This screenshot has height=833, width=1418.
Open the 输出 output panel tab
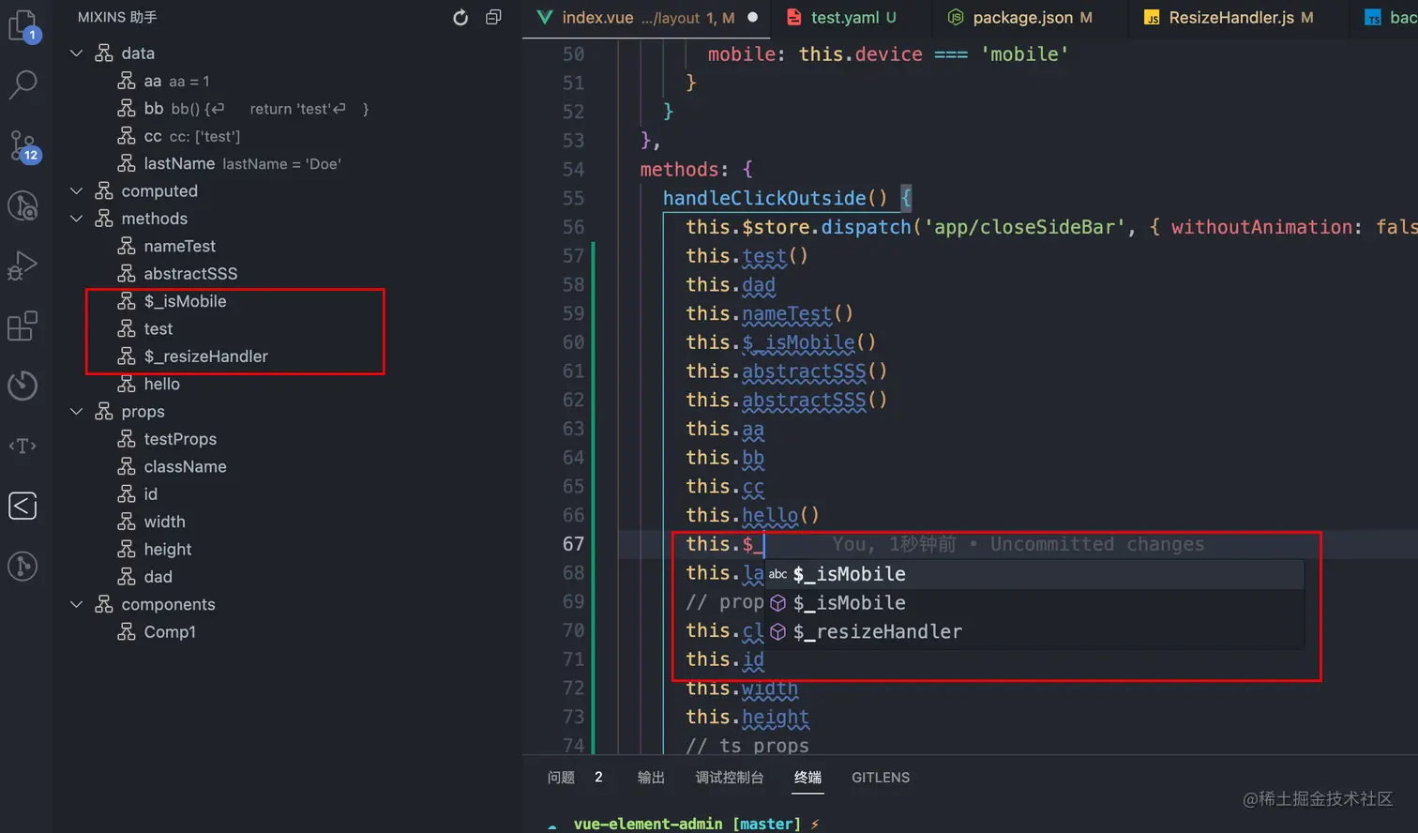click(651, 778)
